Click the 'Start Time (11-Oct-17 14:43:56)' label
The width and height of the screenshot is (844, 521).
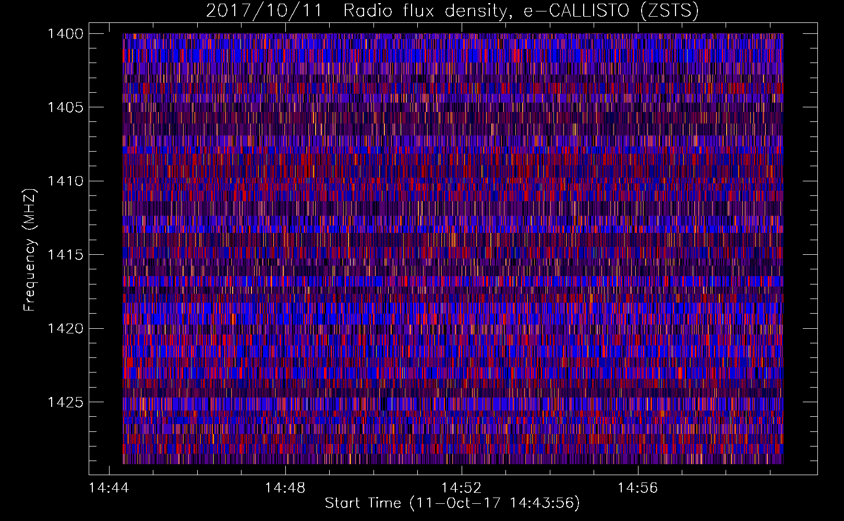click(x=452, y=503)
